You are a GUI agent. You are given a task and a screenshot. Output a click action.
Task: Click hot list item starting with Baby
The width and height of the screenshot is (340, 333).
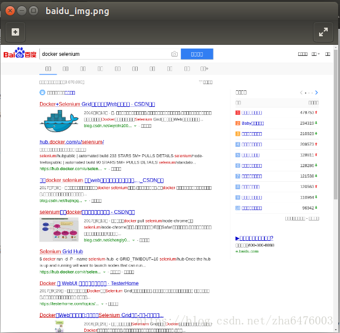pyautogui.click(x=253, y=123)
